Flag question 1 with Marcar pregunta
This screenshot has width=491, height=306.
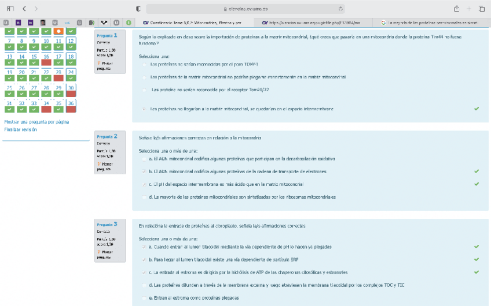click(x=105, y=63)
